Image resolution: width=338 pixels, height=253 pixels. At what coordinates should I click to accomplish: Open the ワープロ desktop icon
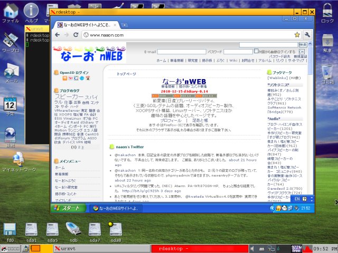11,42
